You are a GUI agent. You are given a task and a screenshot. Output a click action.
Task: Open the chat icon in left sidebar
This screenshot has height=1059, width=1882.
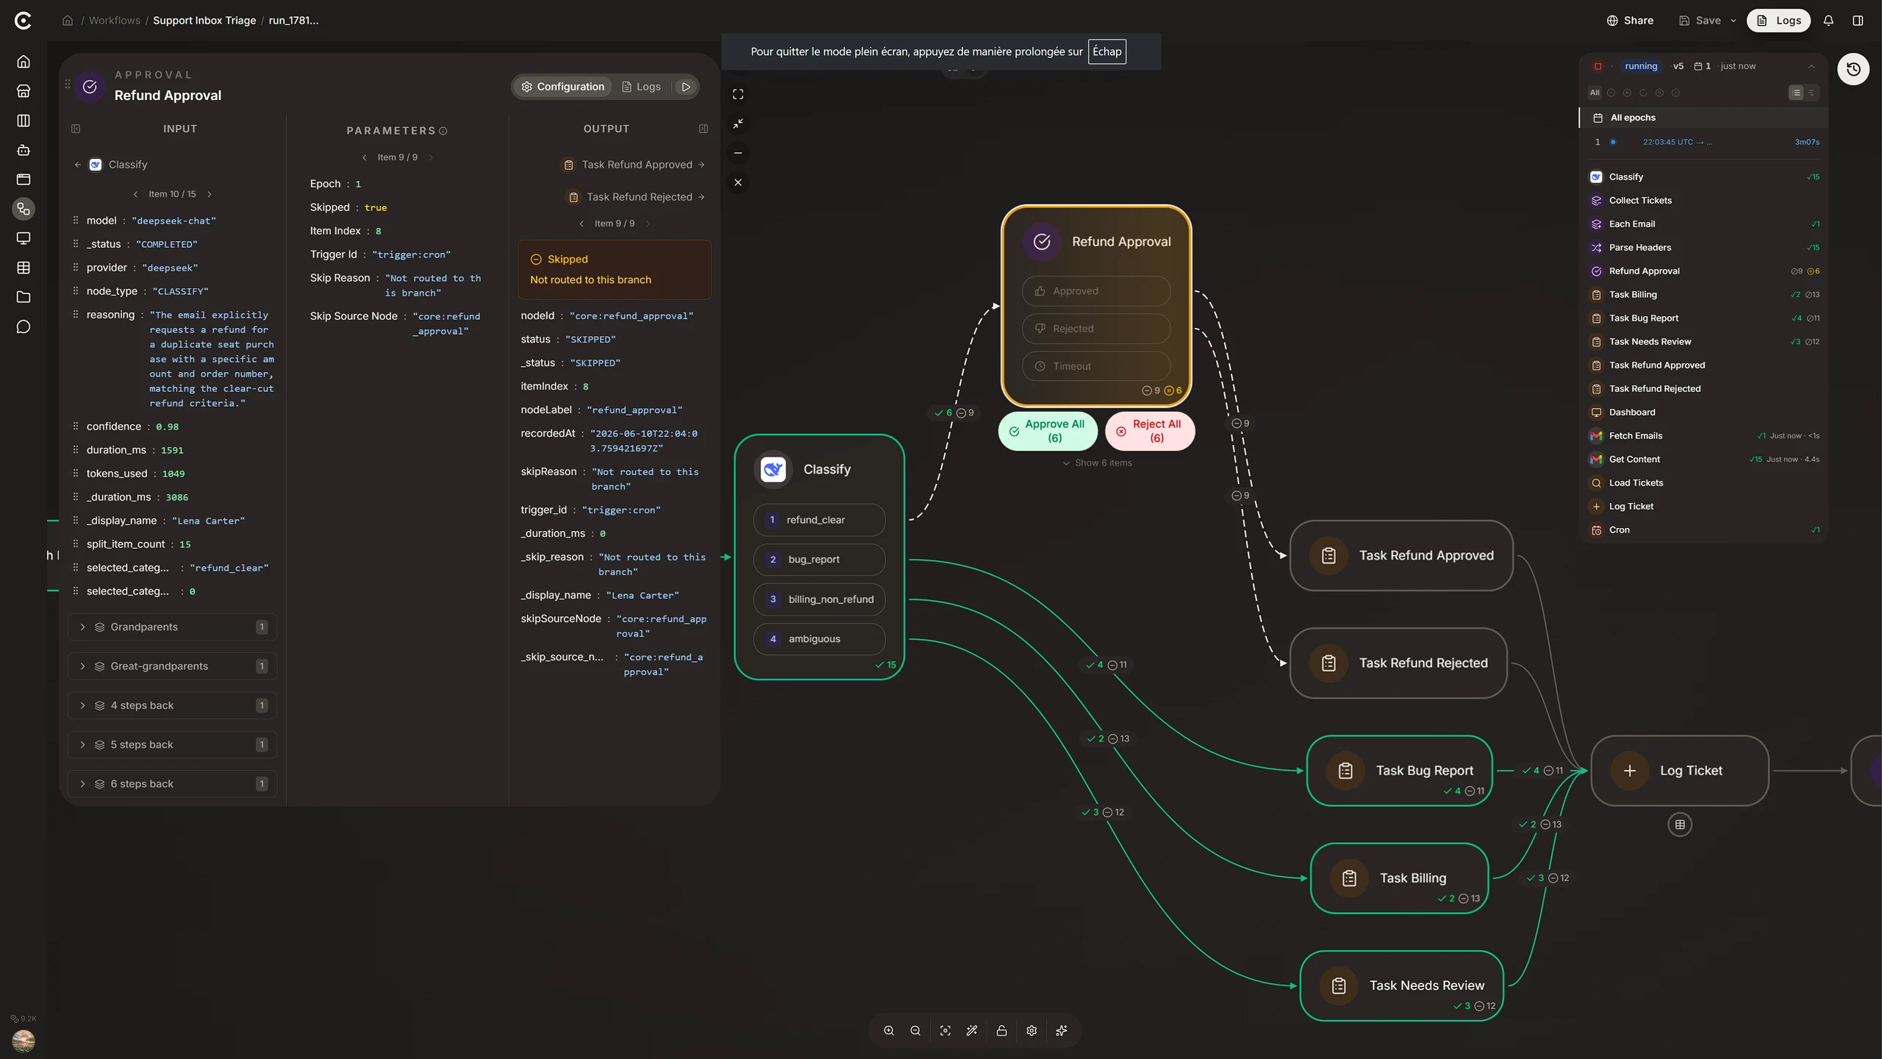click(24, 327)
